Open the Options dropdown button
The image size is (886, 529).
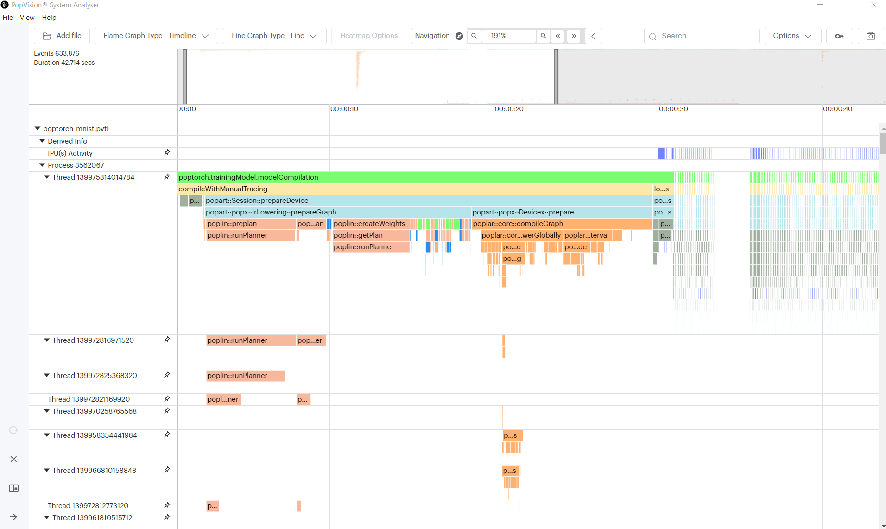tap(792, 36)
